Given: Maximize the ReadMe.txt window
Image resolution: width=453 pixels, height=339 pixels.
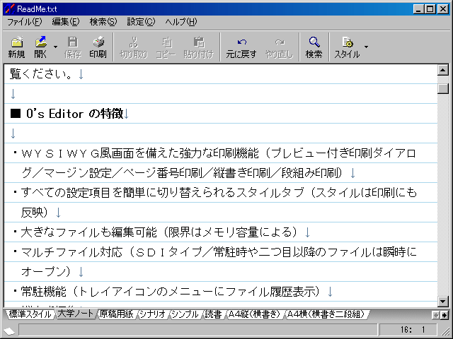Looking at the screenshot, I should click(430, 9).
